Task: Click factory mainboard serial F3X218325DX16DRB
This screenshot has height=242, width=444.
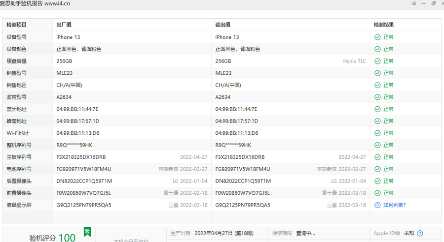Action: click(81, 157)
